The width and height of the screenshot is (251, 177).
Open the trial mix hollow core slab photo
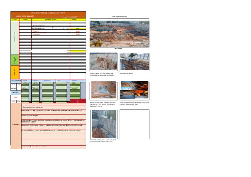[134, 90]
